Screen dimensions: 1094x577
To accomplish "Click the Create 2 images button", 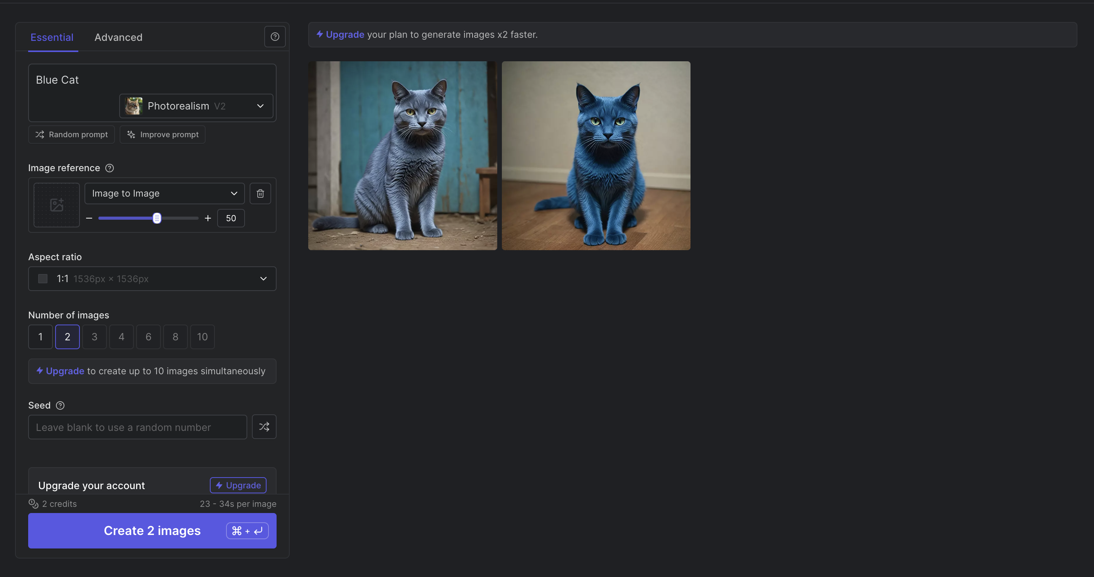I will (x=152, y=530).
